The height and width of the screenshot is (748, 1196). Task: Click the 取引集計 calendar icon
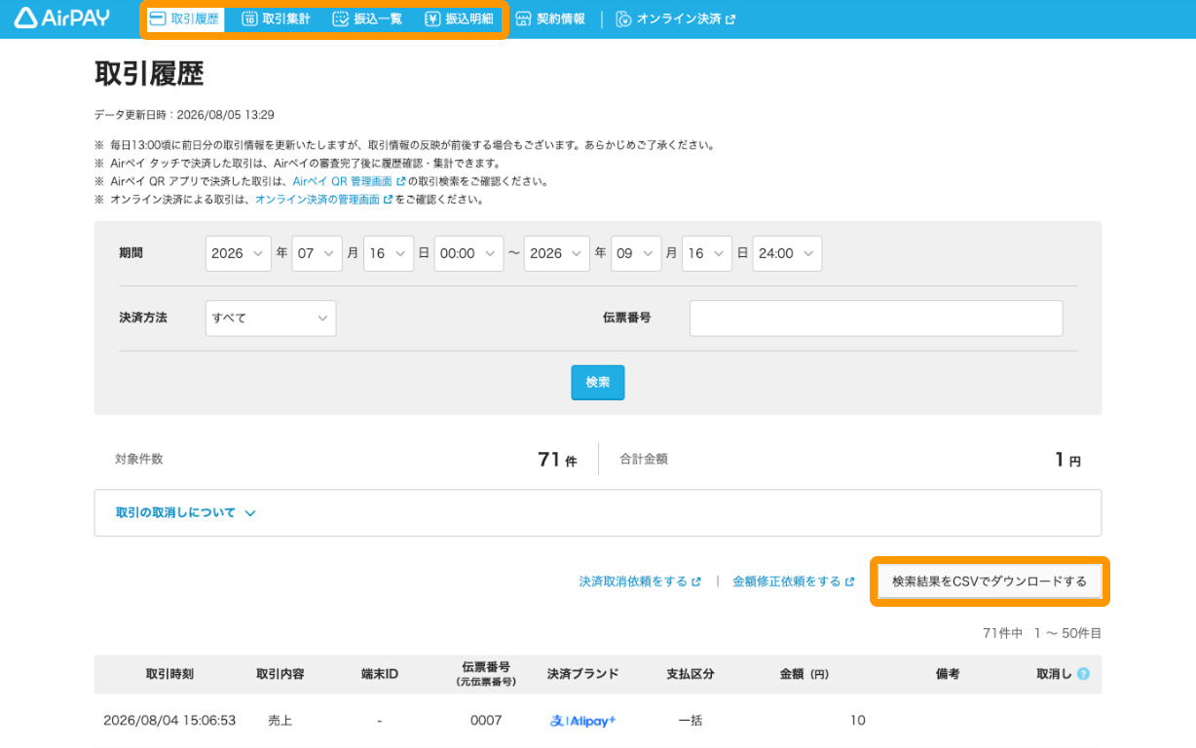[249, 19]
